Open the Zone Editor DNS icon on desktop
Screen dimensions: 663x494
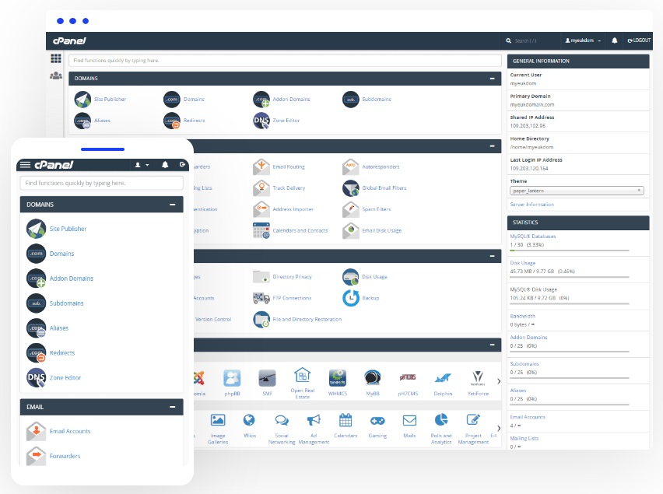pyautogui.click(x=261, y=121)
